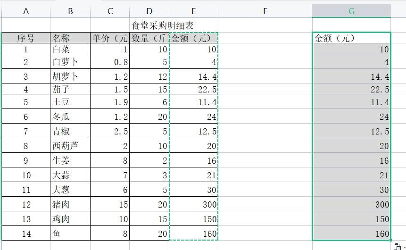Screen dimensions: 406x250
Task: Click quantity 2 in 生姜 row
Action: coord(149,160)
